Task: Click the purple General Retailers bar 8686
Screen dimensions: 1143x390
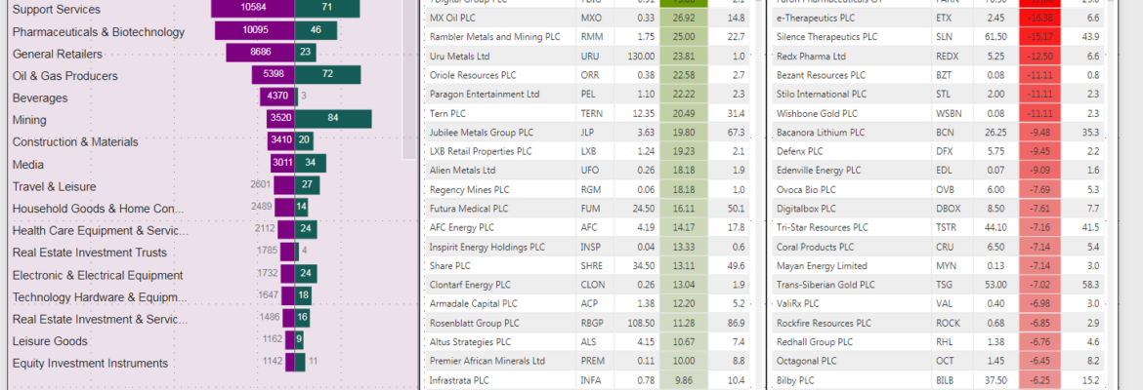Action: click(260, 53)
